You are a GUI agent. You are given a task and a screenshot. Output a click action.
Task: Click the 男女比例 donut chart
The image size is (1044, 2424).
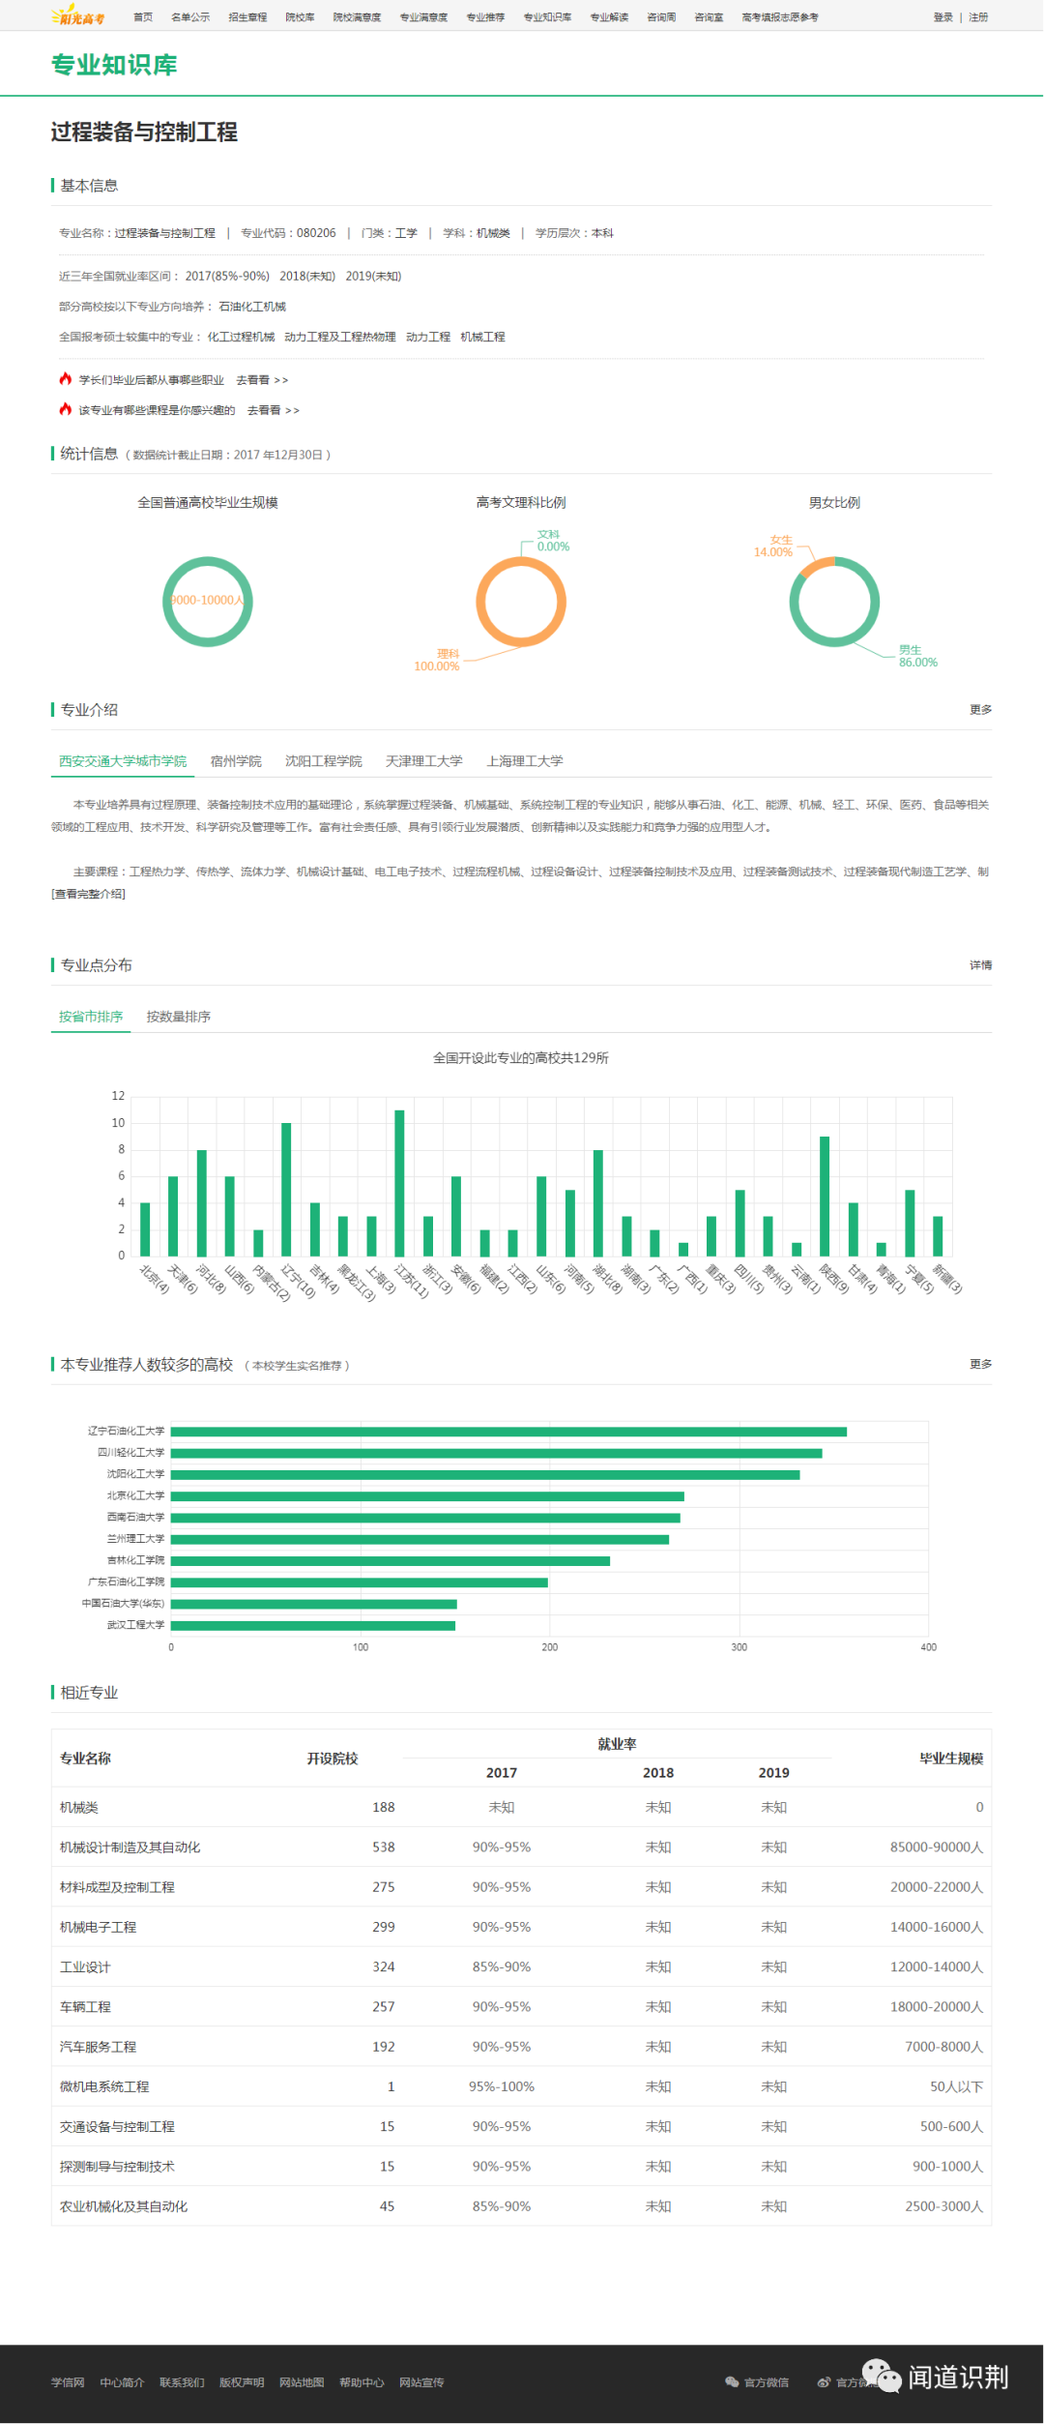pos(834,602)
